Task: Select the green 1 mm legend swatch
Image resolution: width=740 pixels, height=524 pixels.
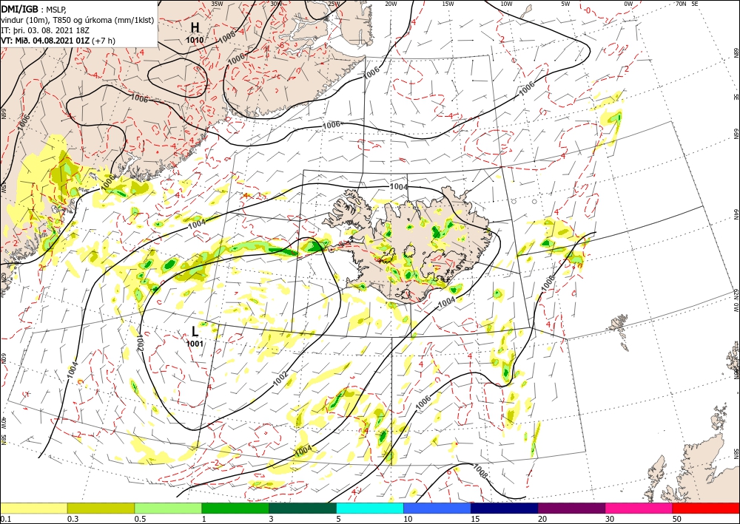Action: coord(235,508)
